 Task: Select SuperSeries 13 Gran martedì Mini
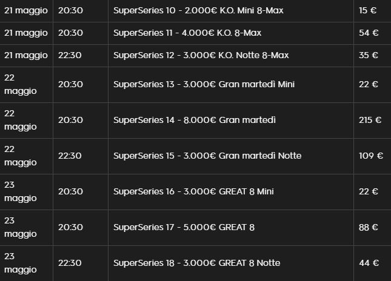click(204, 84)
